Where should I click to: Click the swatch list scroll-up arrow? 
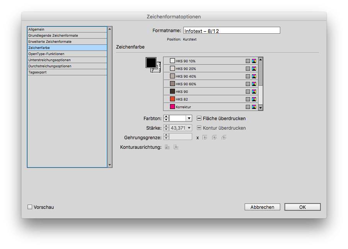pos(261,59)
